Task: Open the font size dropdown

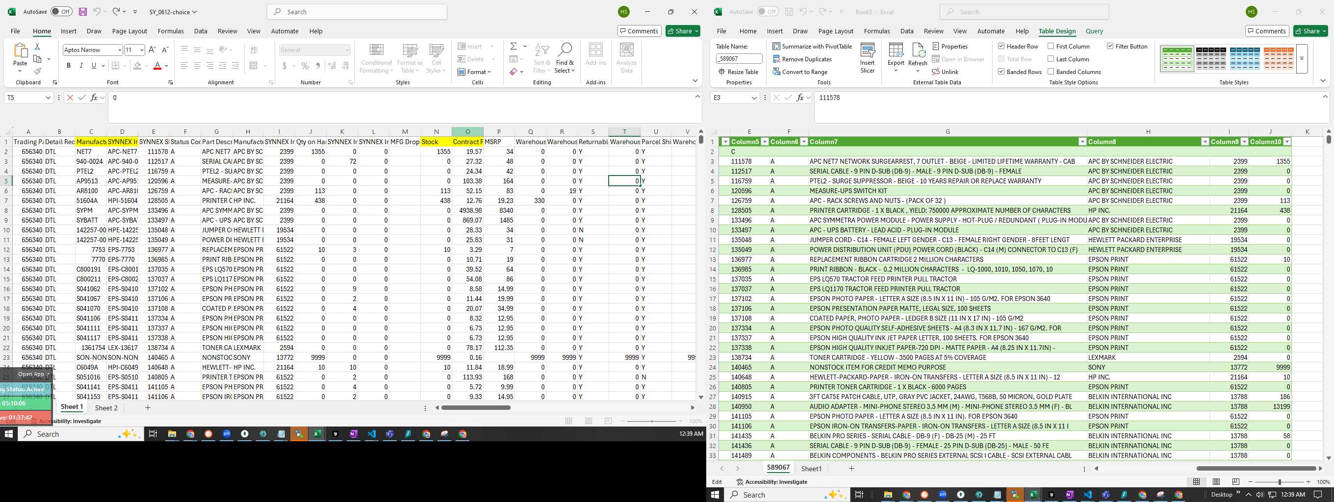Action: tap(141, 50)
